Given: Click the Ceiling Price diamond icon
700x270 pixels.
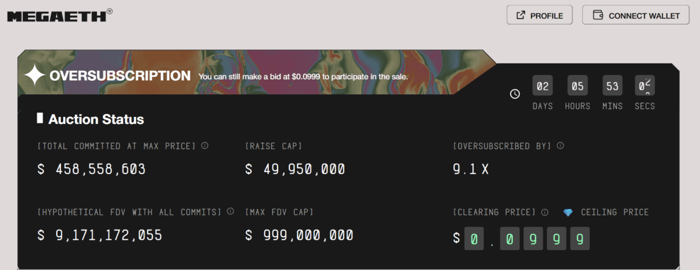Looking at the screenshot, I should pyautogui.click(x=568, y=212).
